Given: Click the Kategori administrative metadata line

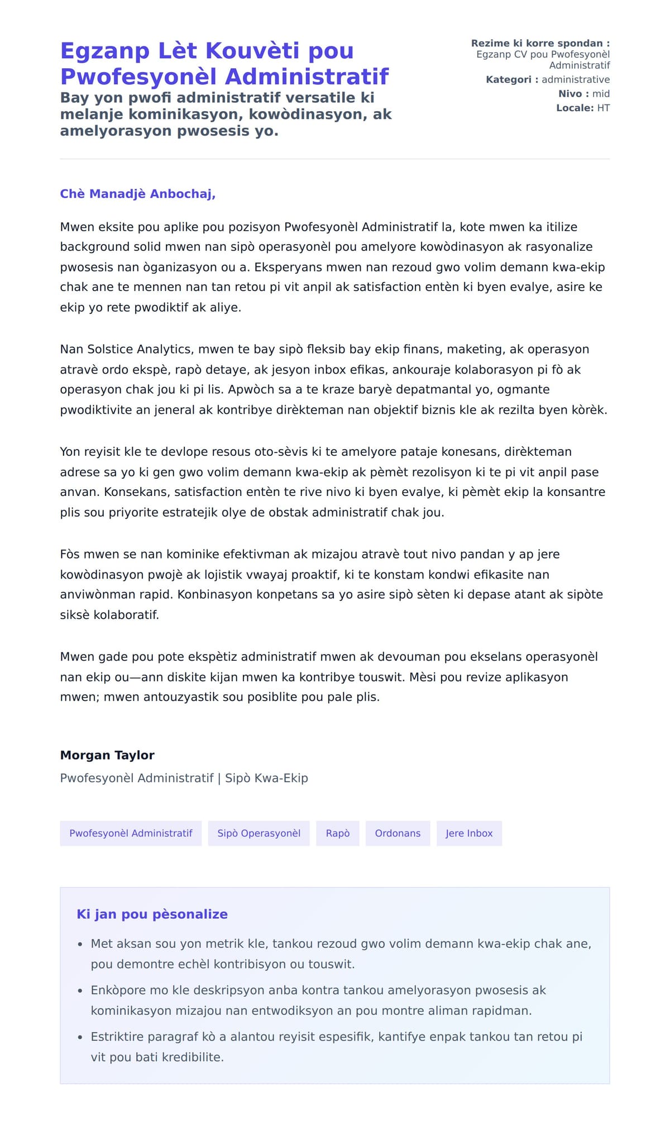Looking at the screenshot, I should point(547,80).
